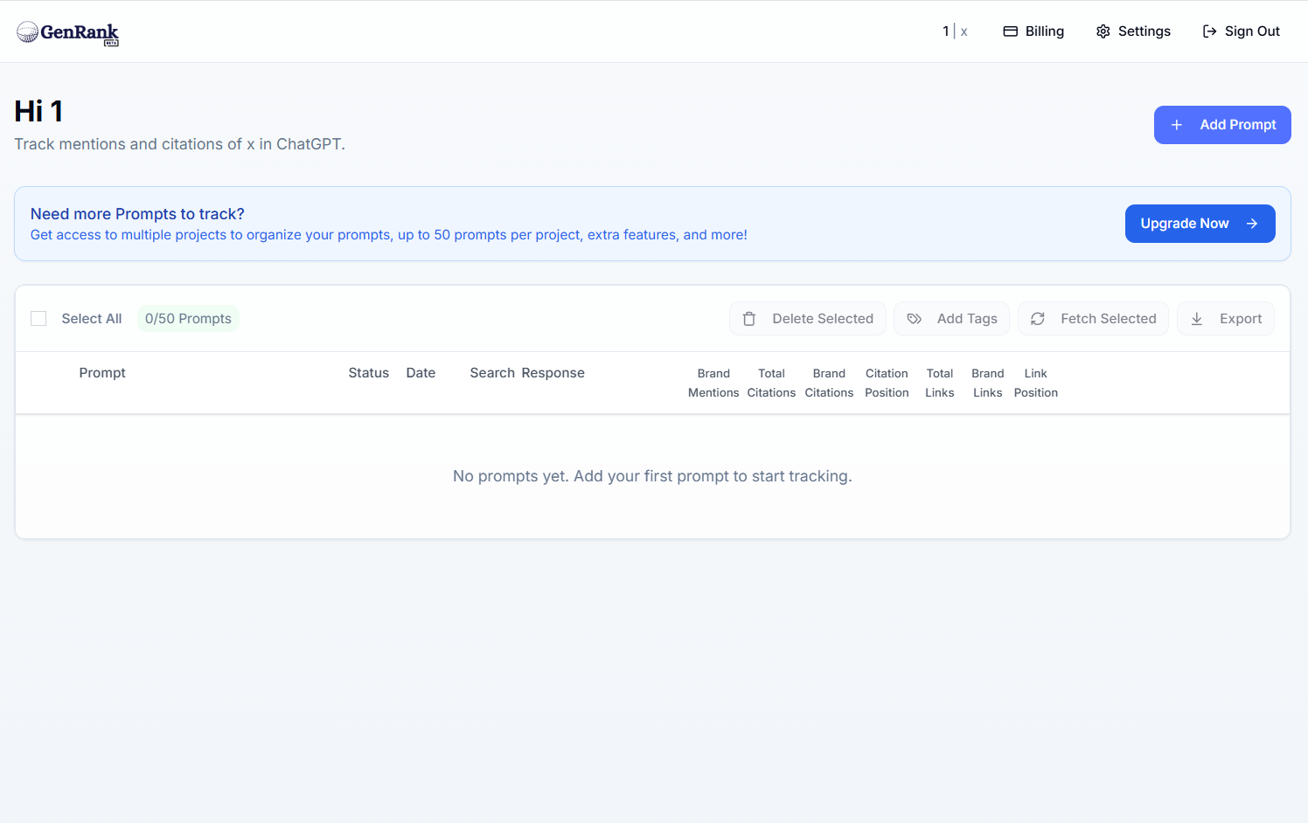Click the Sign Out arrow icon
Screen dimensions: 1308x823
pos(1209,31)
